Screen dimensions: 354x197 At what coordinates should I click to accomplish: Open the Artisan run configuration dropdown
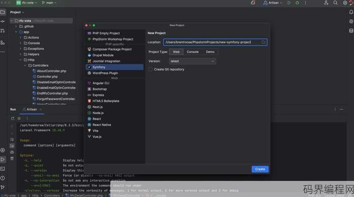point(273,3)
